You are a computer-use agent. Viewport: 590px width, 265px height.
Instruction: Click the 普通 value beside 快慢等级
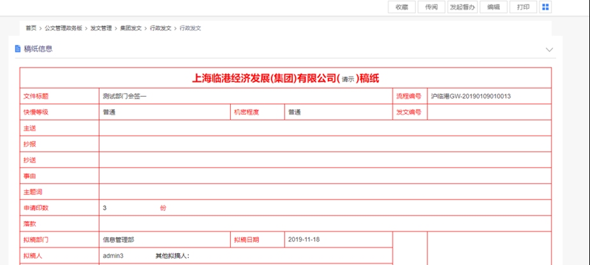[109, 112]
